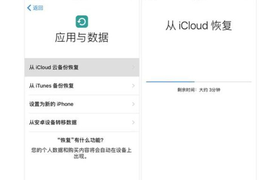This screenshot has width=266, height=180.
Task: Tap the chevron on the iCloud backup row
Action: (133, 67)
